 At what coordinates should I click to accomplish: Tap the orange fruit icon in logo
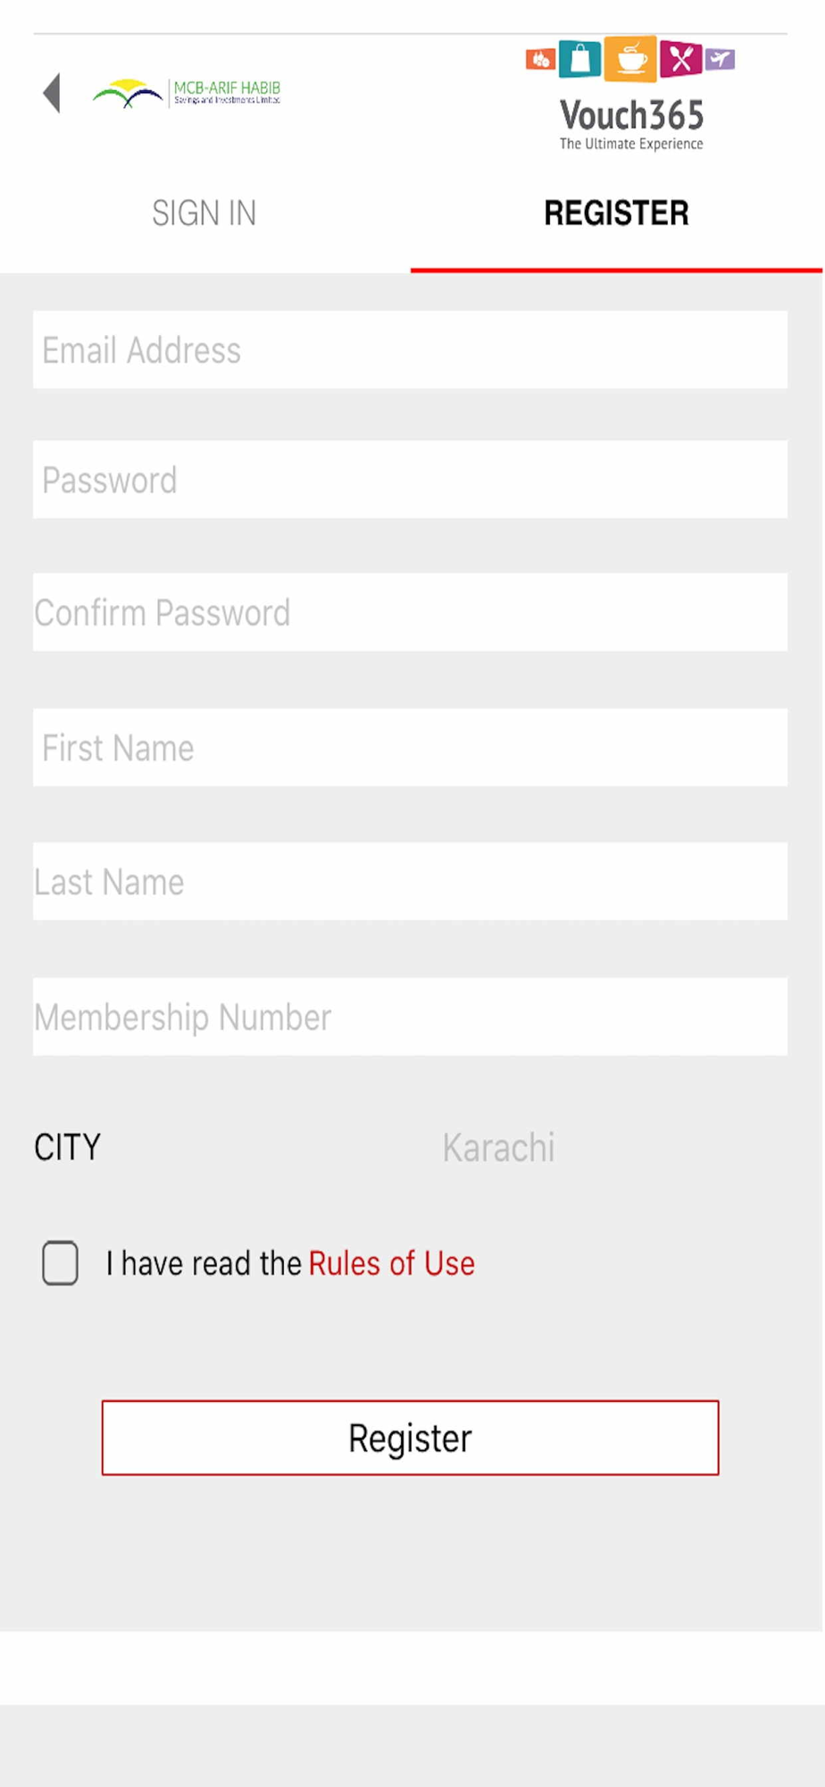click(540, 60)
